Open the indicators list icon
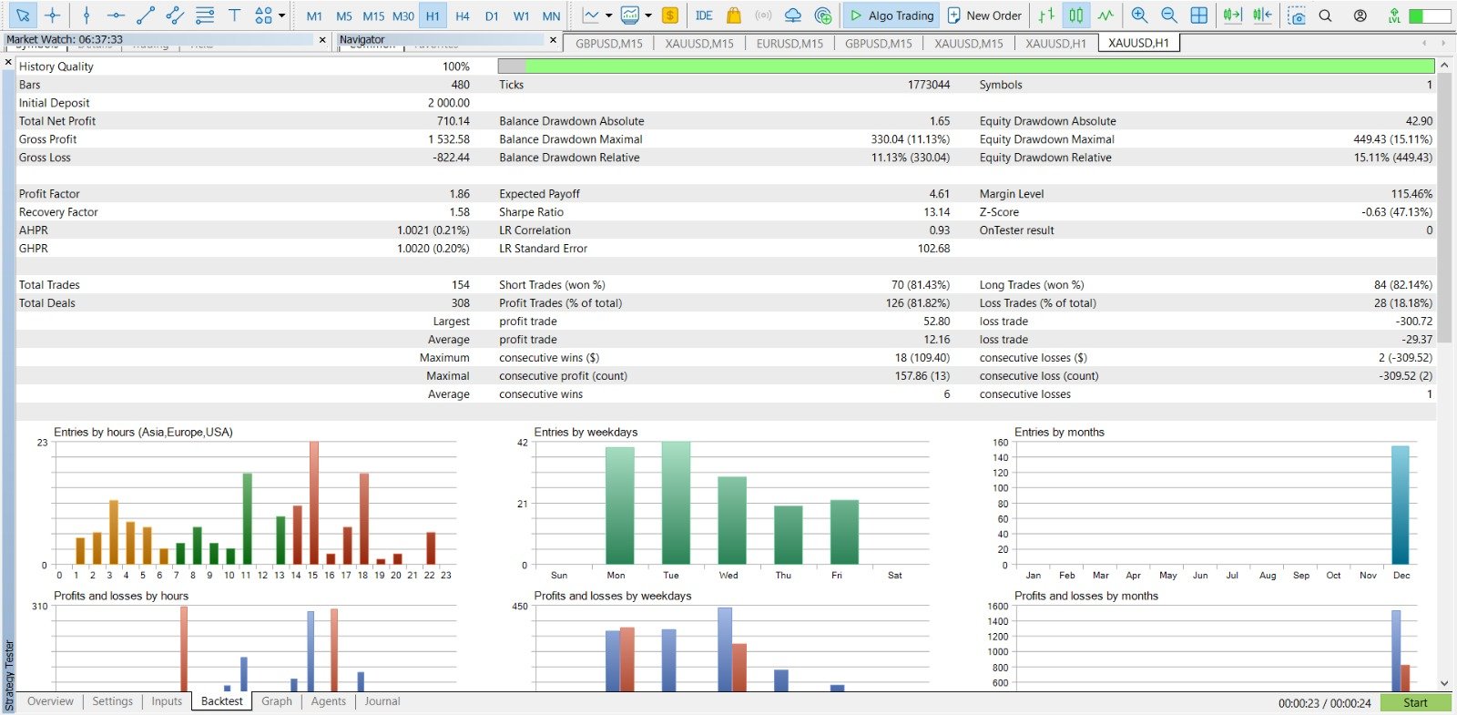This screenshot has width=1457, height=715. (x=629, y=15)
